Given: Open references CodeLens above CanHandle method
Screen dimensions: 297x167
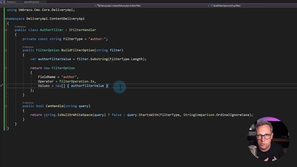Looking at the screenshot, I should 28,103.
